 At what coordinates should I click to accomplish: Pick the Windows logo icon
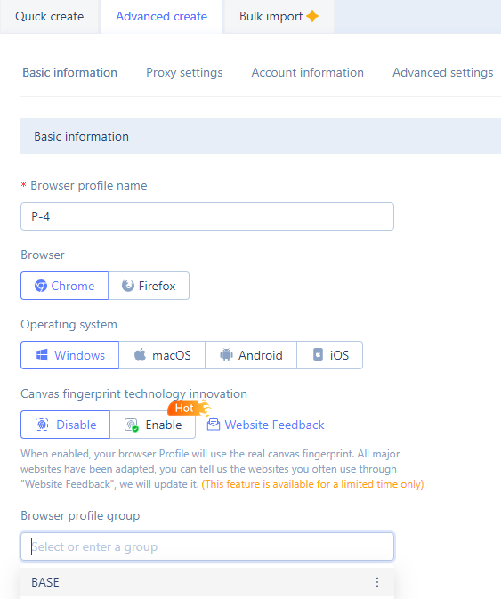(42, 355)
